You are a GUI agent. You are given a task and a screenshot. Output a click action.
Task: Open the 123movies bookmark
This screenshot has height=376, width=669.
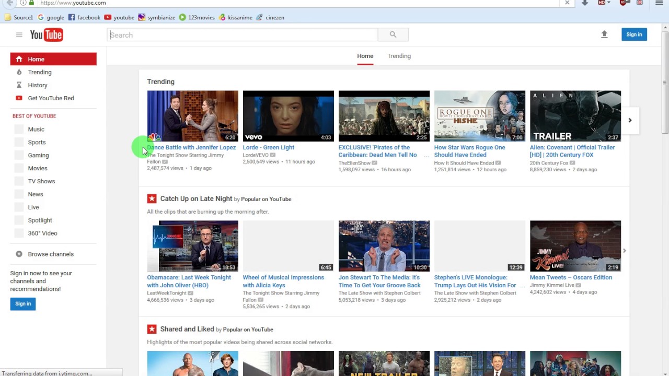(x=197, y=17)
